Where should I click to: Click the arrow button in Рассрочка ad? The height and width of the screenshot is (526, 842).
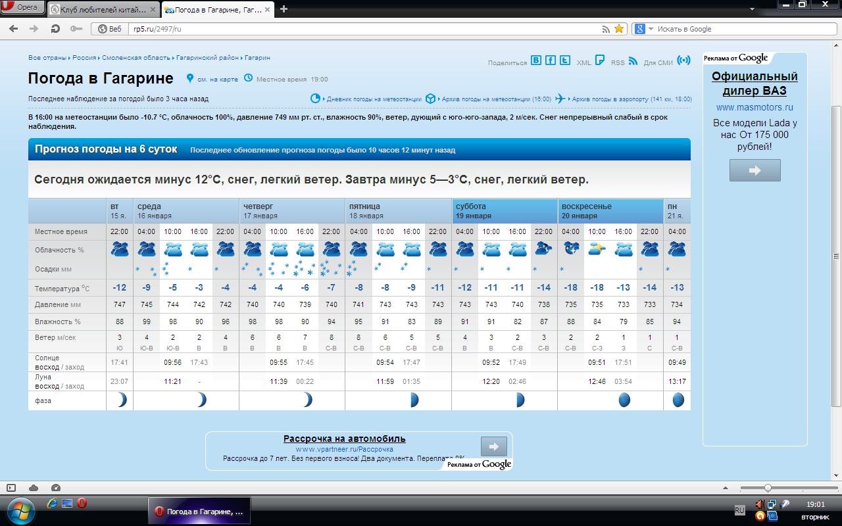pos(493,446)
